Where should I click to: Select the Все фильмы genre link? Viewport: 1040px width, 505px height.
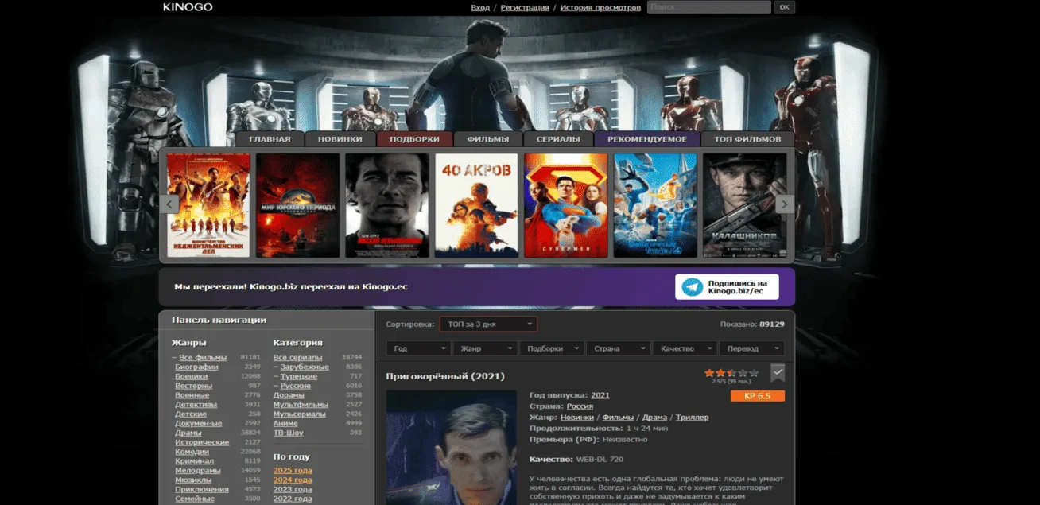coord(203,358)
